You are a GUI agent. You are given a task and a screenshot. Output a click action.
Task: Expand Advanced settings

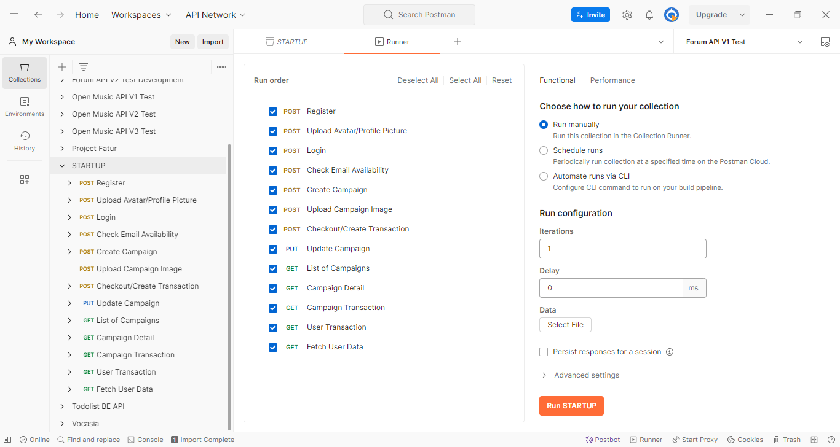tap(580, 375)
